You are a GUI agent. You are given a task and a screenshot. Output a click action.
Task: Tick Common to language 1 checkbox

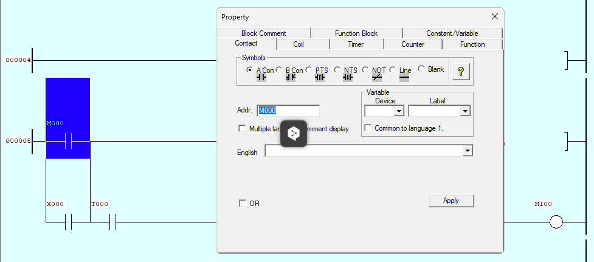click(x=368, y=128)
